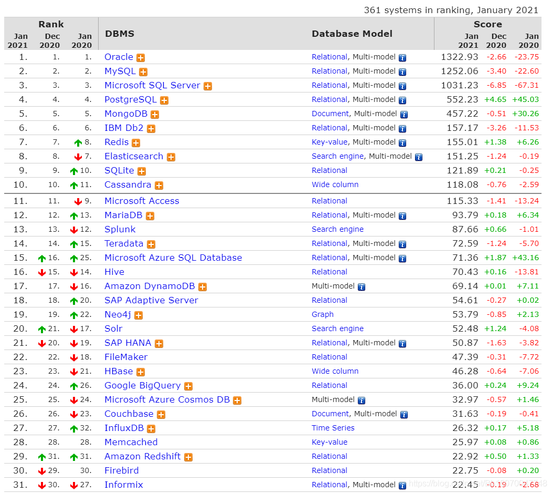
Task: Click the plus icon next to SQLite
Action: (x=142, y=171)
